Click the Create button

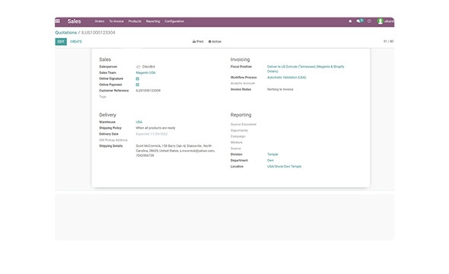pyautogui.click(x=76, y=42)
